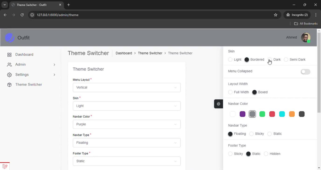Click Ahmed's profile avatar
The height and width of the screenshot is (170, 321).
306,38
